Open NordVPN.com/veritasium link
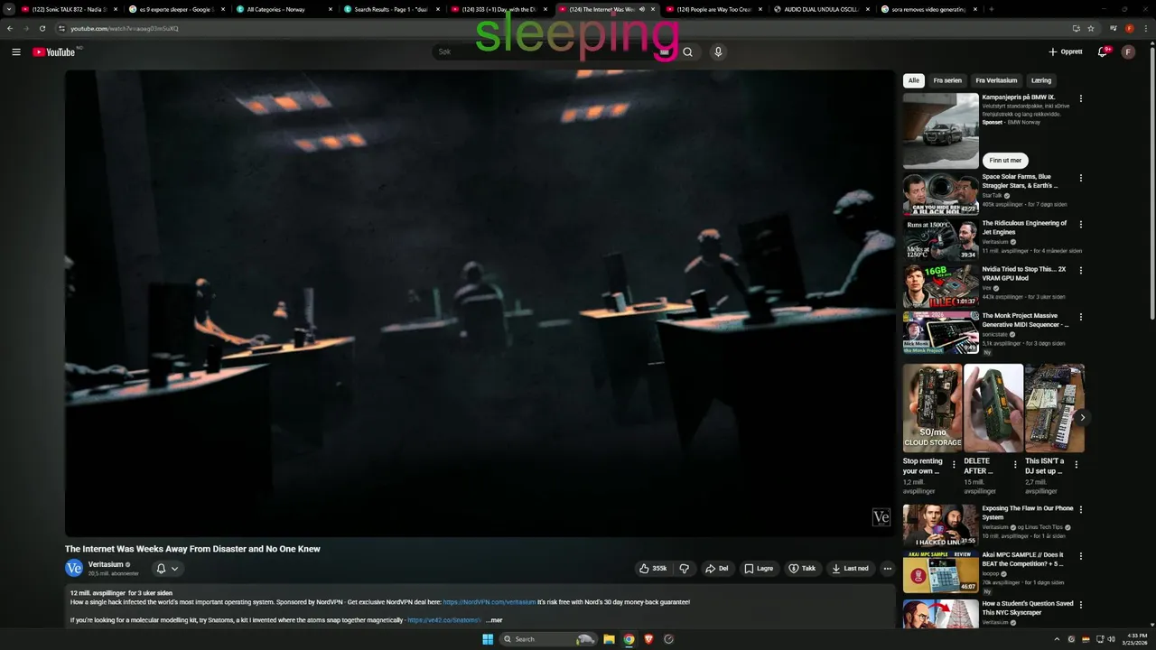The image size is (1156, 650). pos(489,602)
